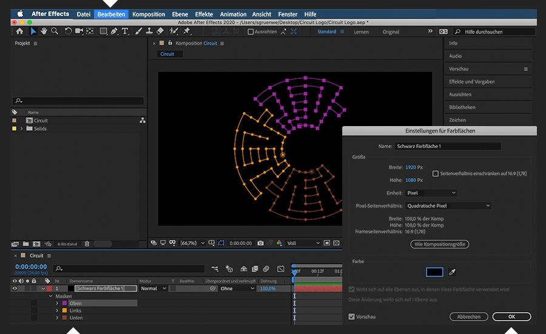Choose the Pen tool in toolbar
Viewport: 546px width, 334px height.
tap(114, 32)
